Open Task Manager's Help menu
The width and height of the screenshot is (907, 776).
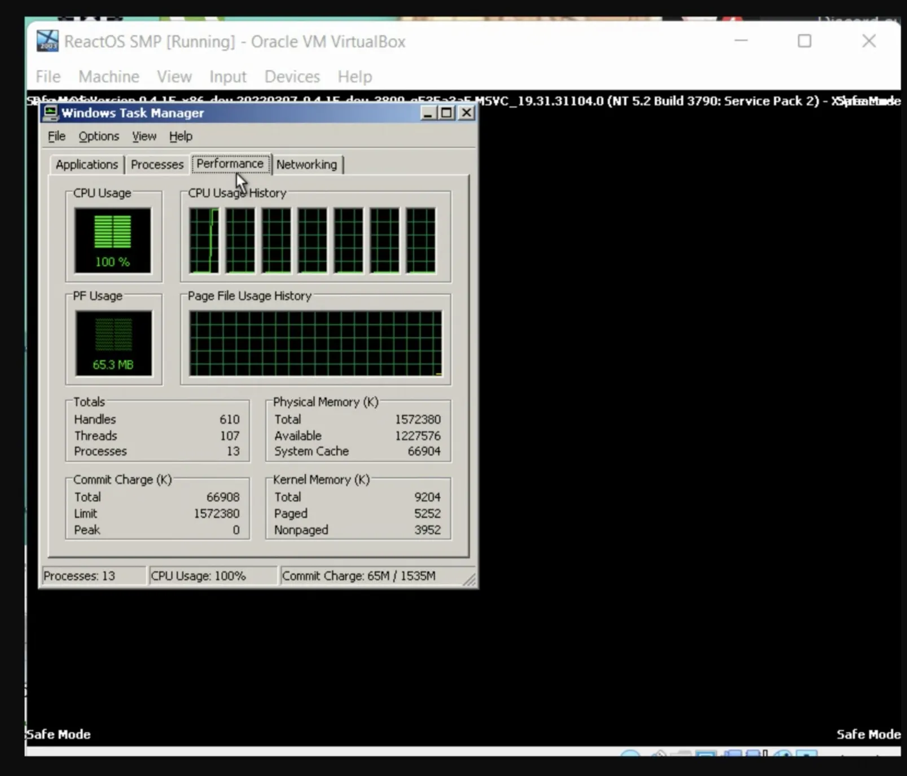pyautogui.click(x=181, y=136)
